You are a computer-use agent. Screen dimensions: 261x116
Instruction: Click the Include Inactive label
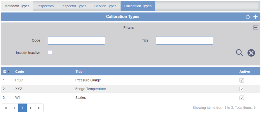28,53
